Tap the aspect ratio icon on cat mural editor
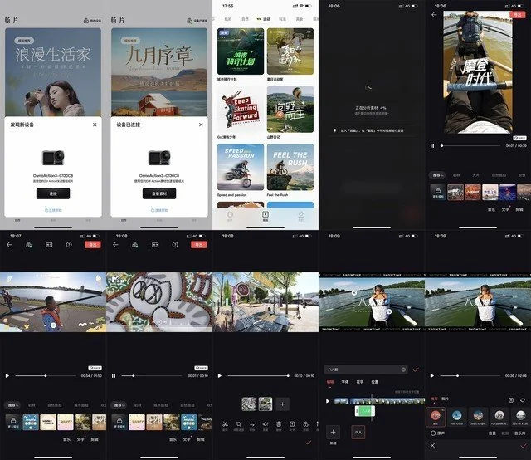The image size is (531, 460). pos(155,245)
